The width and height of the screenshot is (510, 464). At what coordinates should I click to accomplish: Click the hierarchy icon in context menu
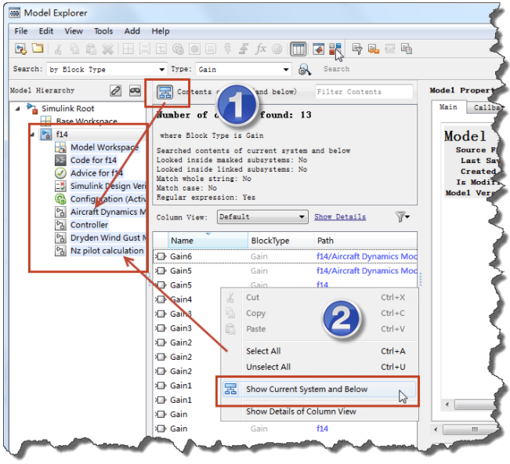tap(230, 390)
